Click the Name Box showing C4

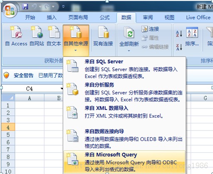30,89
